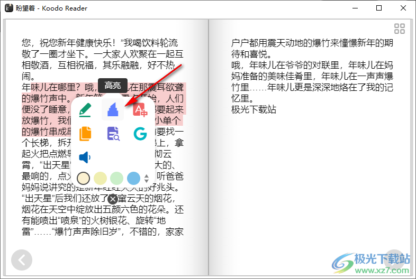This screenshot has height=279, width=416.
Task: Click the line starting '雷”……“爆竹声声除旧岁'
Action: 103,231
